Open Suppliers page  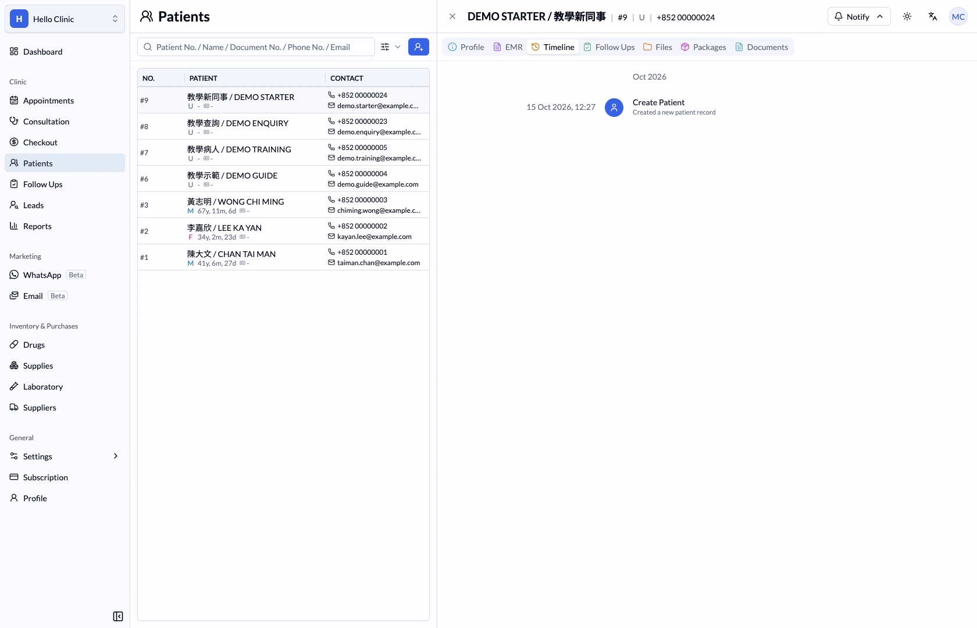(x=65, y=408)
